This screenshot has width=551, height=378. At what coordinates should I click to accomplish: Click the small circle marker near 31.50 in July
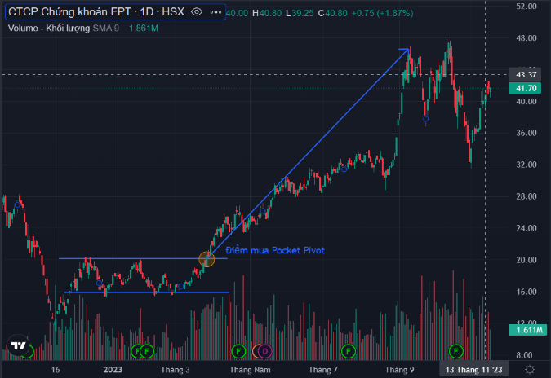(344, 169)
